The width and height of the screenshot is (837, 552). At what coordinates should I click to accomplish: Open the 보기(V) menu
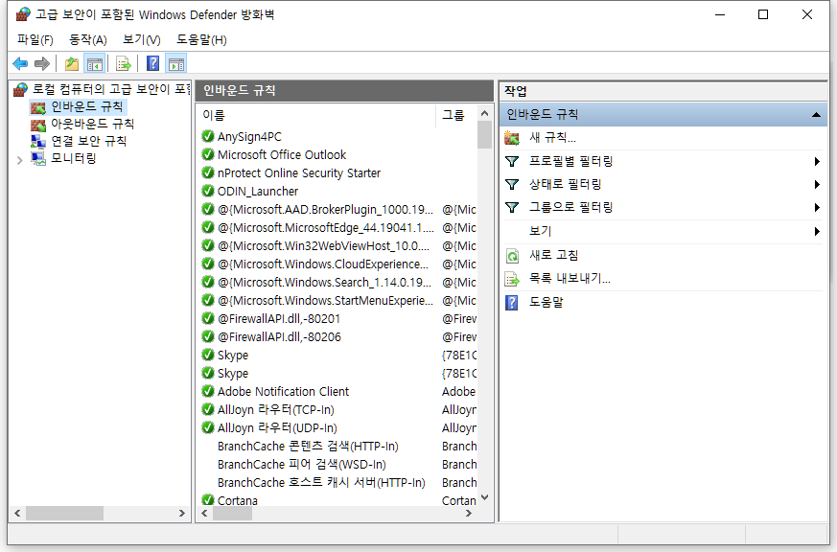(x=142, y=39)
